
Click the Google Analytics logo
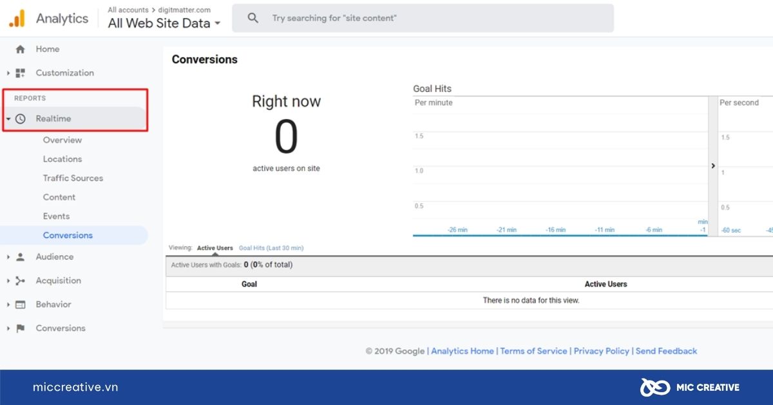pyautogui.click(x=17, y=18)
